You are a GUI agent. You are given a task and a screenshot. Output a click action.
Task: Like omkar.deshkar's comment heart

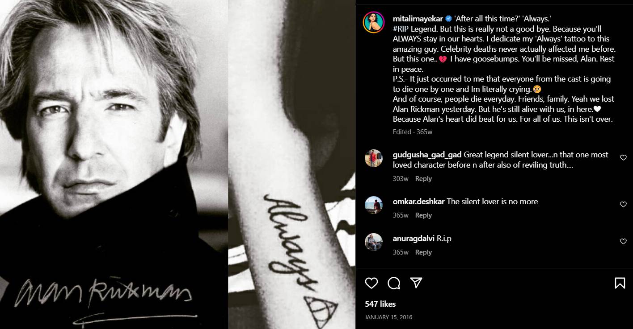(x=623, y=205)
